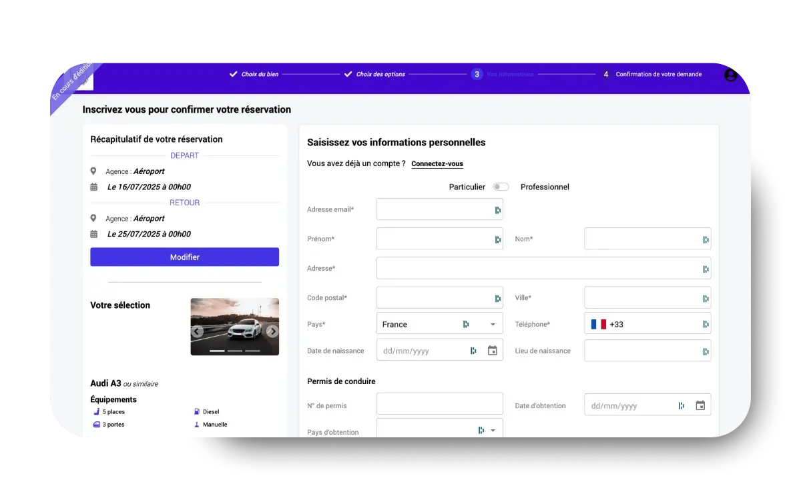
Task: Click the Particulier label
Action: point(467,187)
